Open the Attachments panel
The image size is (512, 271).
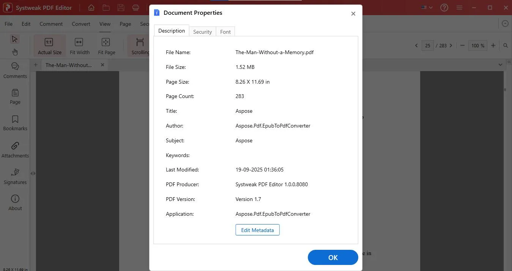coord(15,150)
